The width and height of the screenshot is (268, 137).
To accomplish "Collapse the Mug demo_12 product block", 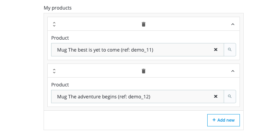I will click(x=233, y=71).
